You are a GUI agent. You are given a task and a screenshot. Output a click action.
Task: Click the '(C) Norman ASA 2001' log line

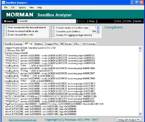[x=15, y=50]
